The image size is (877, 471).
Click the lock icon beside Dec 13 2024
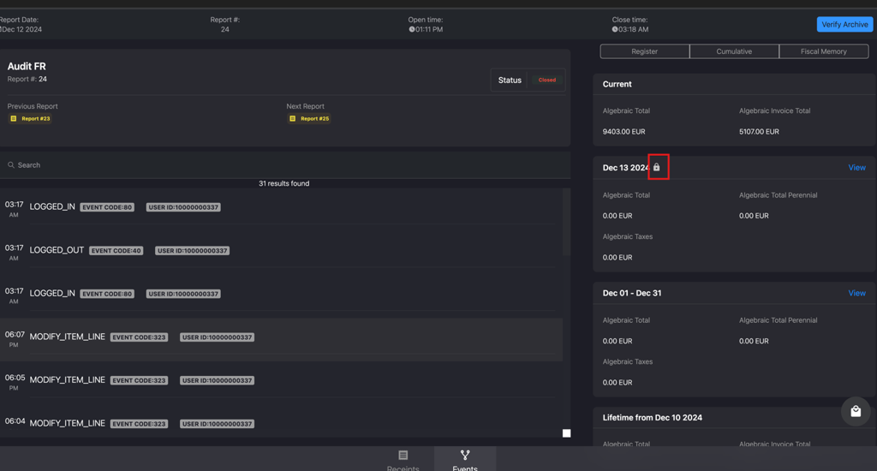coord(657,167)
